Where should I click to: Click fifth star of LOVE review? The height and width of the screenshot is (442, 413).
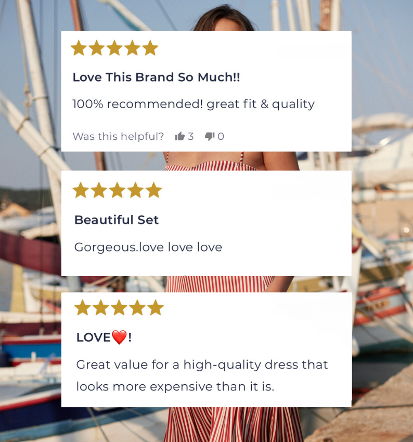(156, 307)
